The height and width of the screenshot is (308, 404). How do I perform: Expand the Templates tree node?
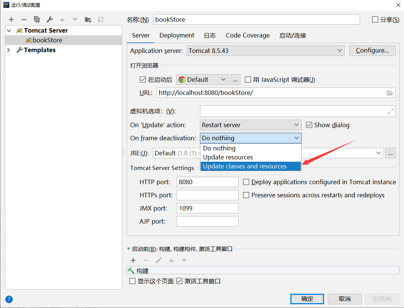[x=9, y=50]
